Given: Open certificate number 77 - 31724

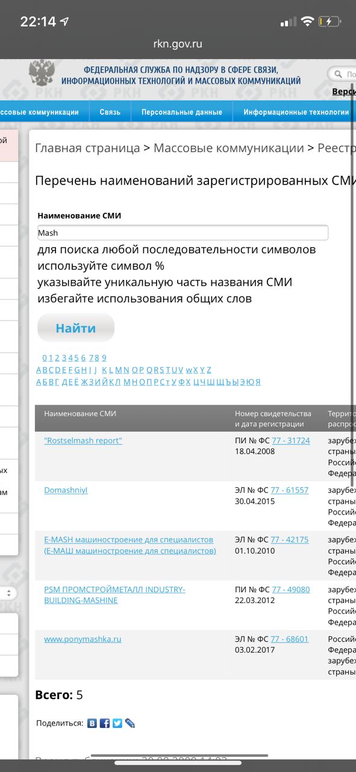Looking at the screenshot, I should 291,440.
